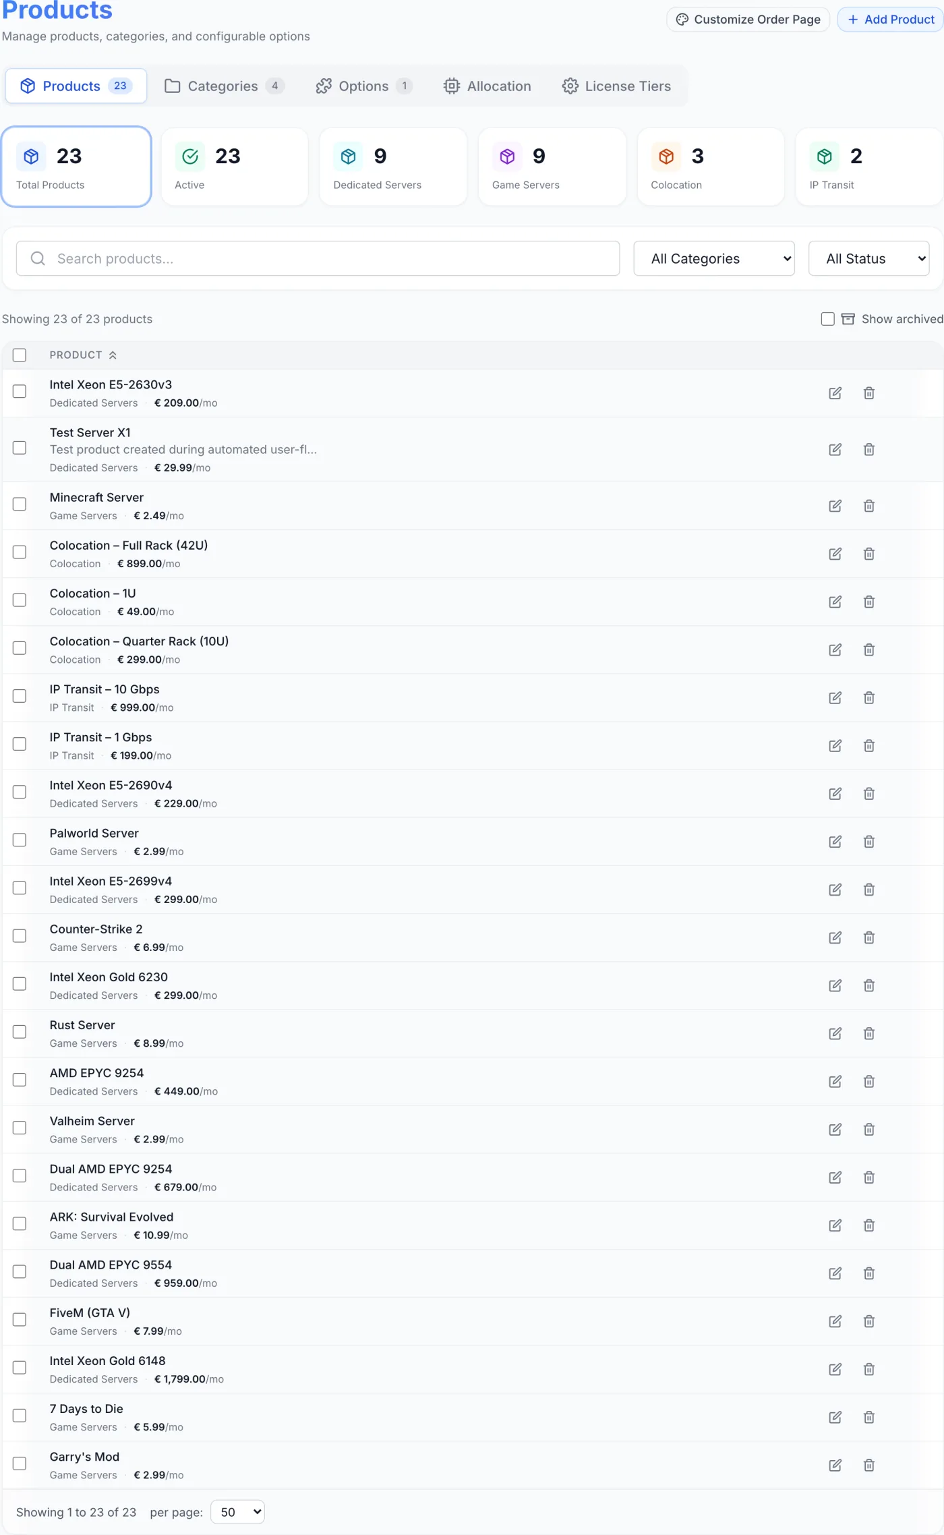This screenshot has width=944, height=1535.
Task: Edit the Test Server X1 product
Action: point(835,450)
